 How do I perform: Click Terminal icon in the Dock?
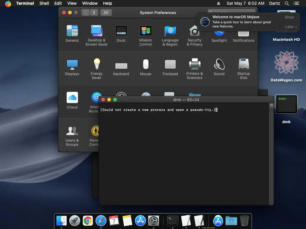(173, 221)
